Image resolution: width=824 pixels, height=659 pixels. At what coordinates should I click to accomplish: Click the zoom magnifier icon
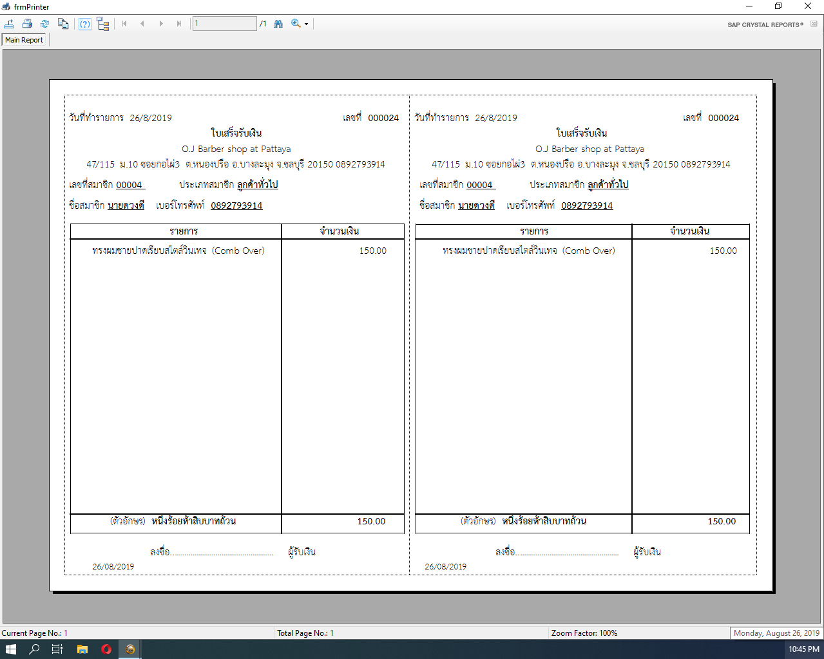coord(296,24)
